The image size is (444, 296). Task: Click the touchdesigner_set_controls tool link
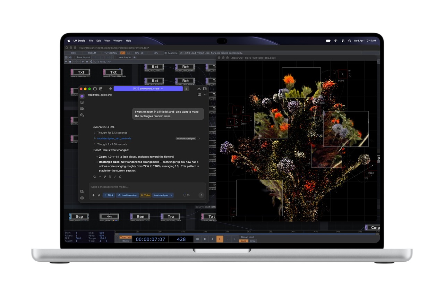point(114,138)
